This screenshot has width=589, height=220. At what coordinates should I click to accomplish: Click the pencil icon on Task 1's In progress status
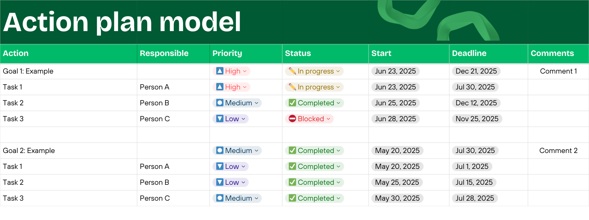click(x=293, y=87)
